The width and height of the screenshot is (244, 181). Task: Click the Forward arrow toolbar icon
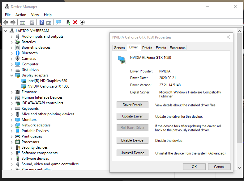click(x=13, y=22)
